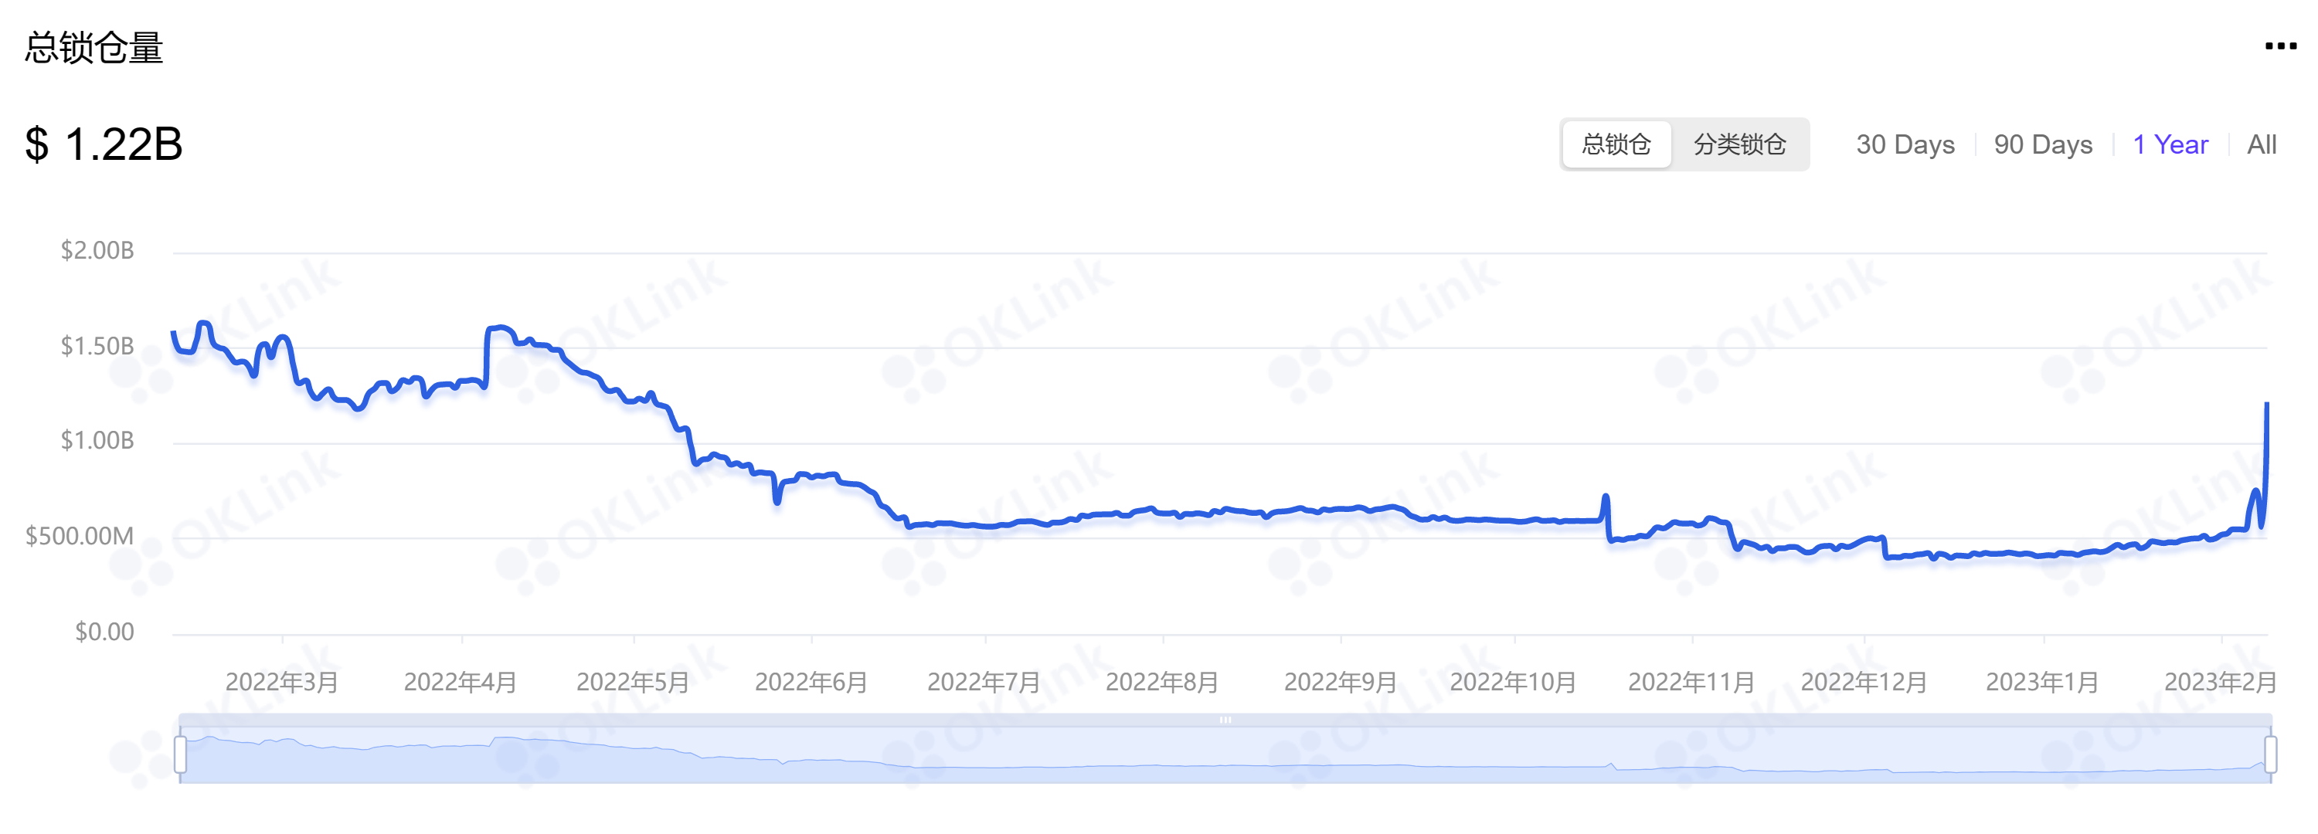This screenshot has width=2318, height=834.
Task: Click the $ 1.22B total value
Action: tap(104, 144)
